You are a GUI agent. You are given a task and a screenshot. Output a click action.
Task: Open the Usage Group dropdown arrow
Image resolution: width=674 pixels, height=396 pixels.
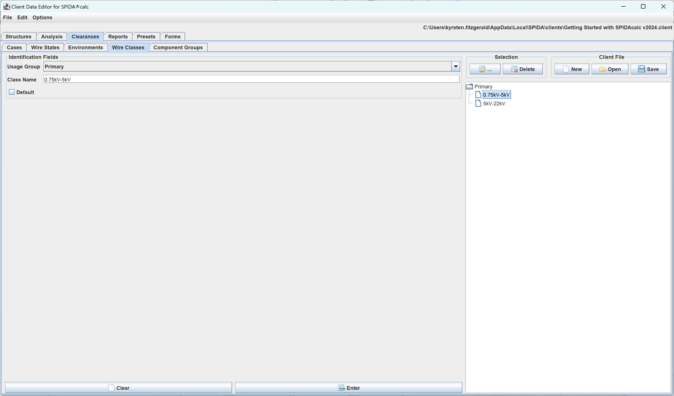pyautogui.click(x=455, y=67)
